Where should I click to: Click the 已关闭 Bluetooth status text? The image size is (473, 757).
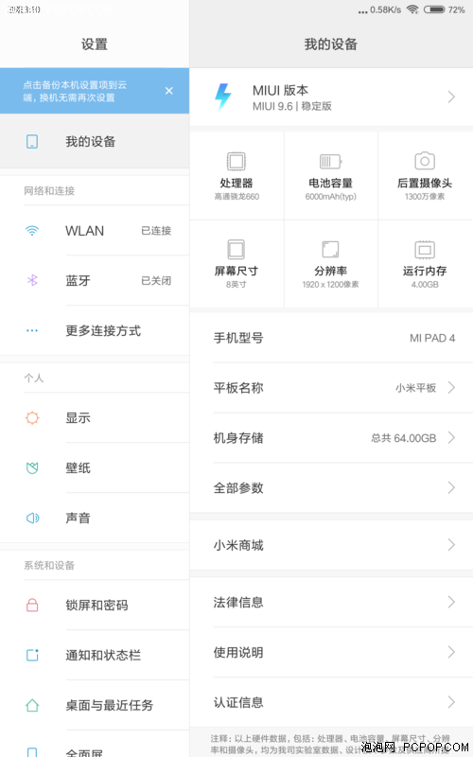pyautogui.click(x=156, y=280)
